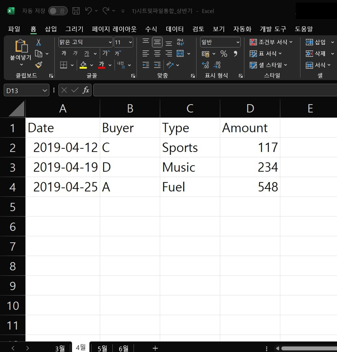Click the Format Painter brush icon
This screenshot has width=337, height=352.
(39, 65)
